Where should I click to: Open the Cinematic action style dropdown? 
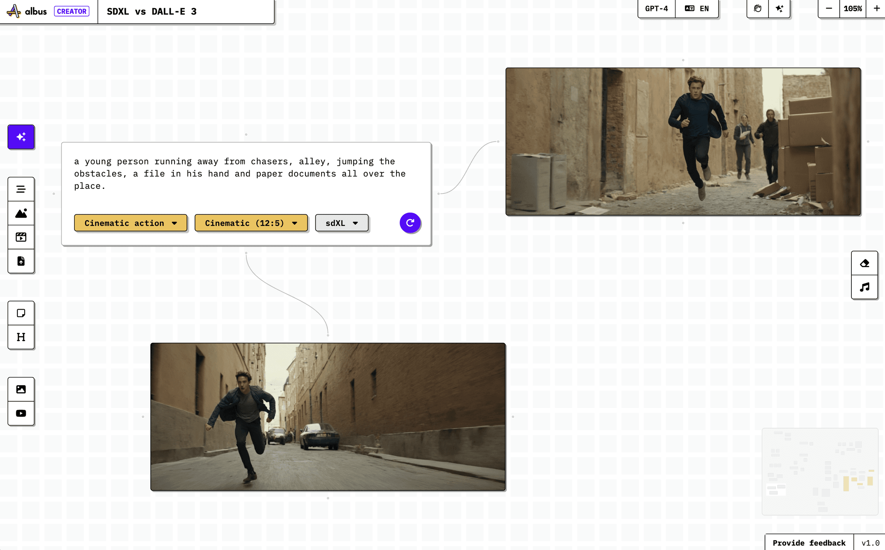tap(131, 223)
